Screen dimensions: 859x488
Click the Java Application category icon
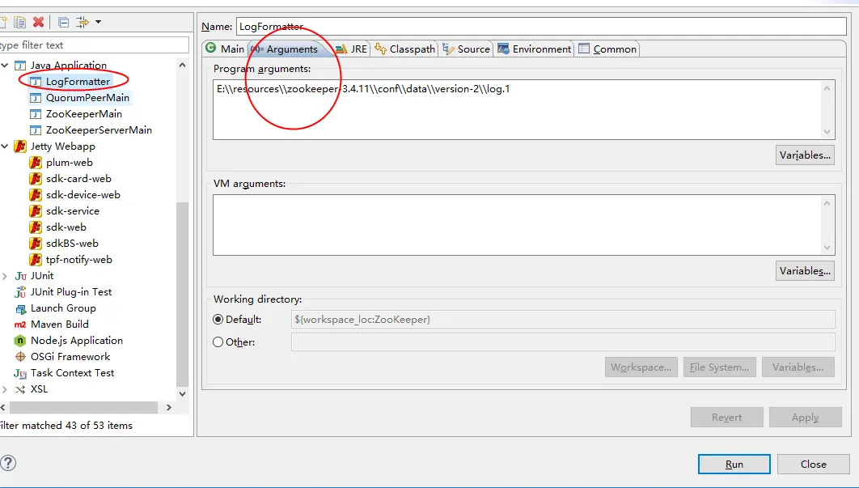pos(20,66)
